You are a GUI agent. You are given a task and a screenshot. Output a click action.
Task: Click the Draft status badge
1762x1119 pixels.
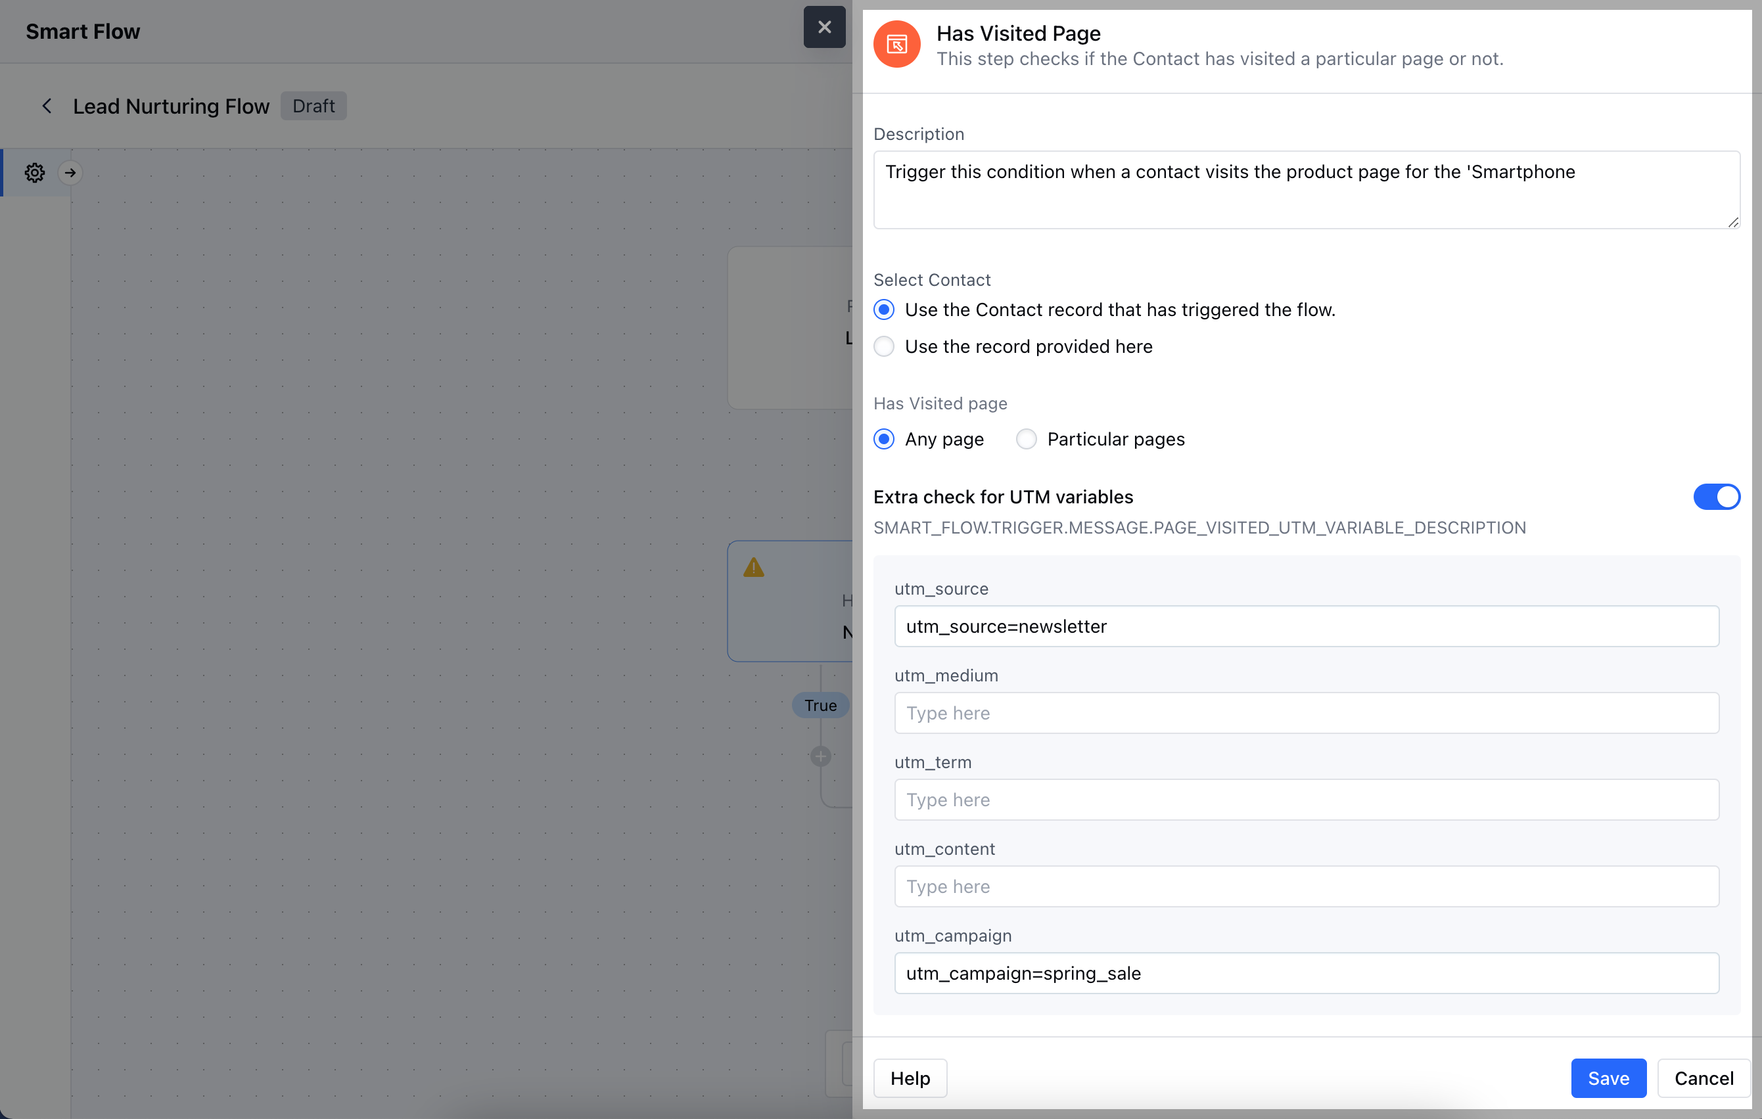click(313, 106)
